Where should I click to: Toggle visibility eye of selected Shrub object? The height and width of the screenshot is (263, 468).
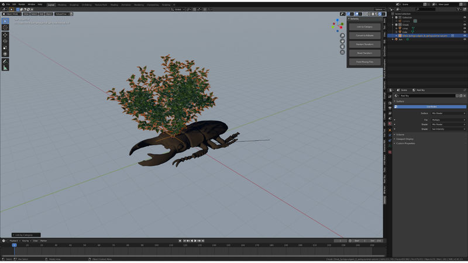coord(464,36)
